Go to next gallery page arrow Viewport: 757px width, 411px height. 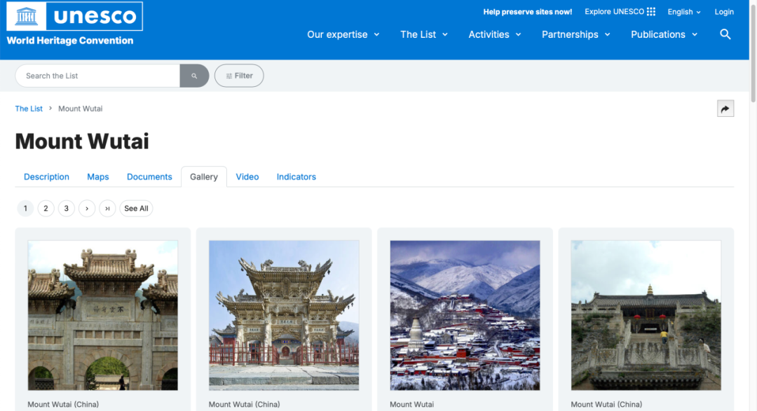click(x=87, y=209)
